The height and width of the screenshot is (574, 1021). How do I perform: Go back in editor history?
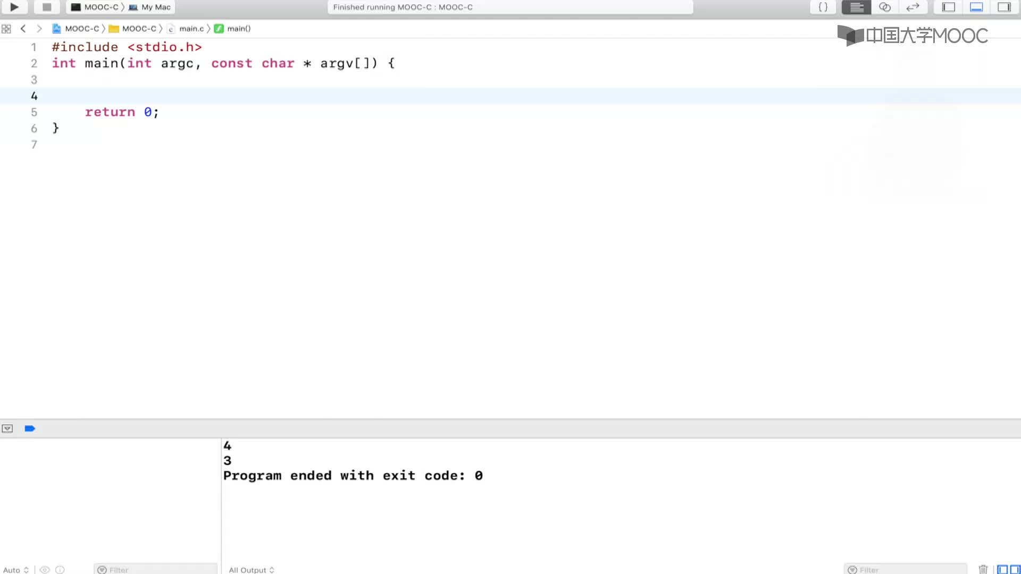pos(23,29)
